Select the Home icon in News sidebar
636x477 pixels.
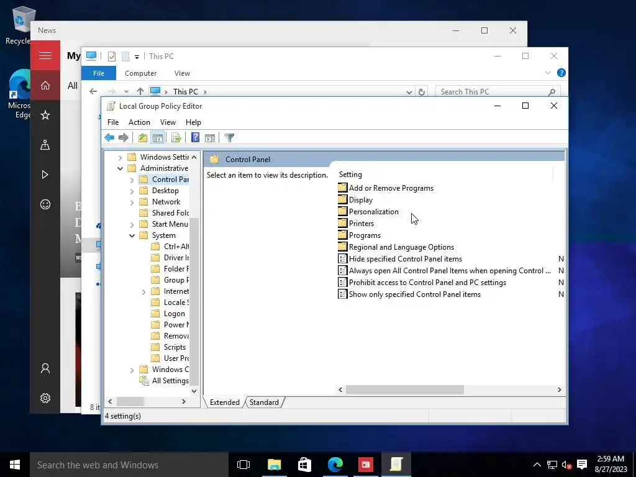45,85
